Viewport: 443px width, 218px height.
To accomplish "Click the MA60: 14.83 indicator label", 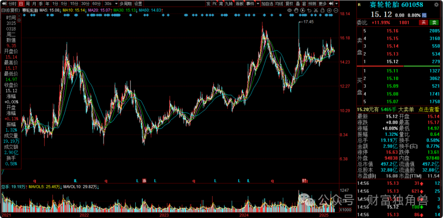I will (151, 10).
